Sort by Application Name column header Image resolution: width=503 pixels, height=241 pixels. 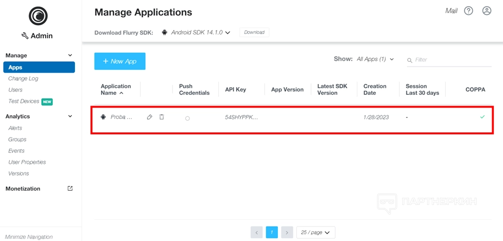pos(116,90)
